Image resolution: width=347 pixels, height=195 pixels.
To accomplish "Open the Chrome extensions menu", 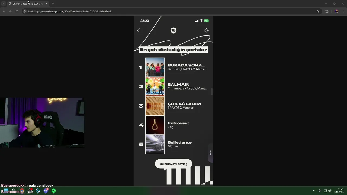I will coord(327,11).
